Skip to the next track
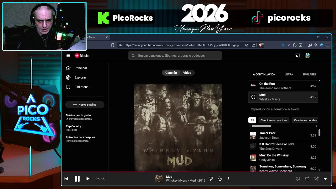The width and height of the screenshot is (336, 189). (88, 179)
